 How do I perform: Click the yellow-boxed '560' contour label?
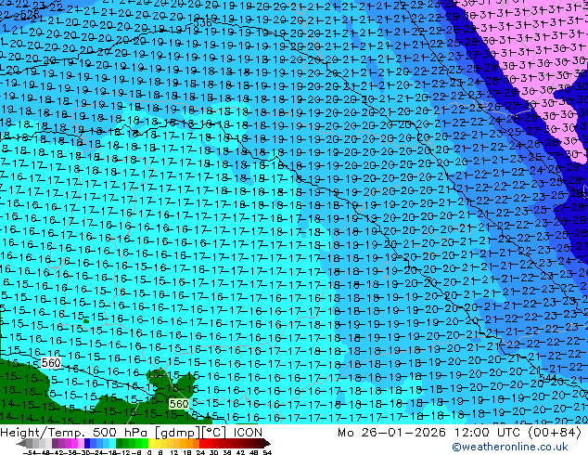click(x=179, y=404)
